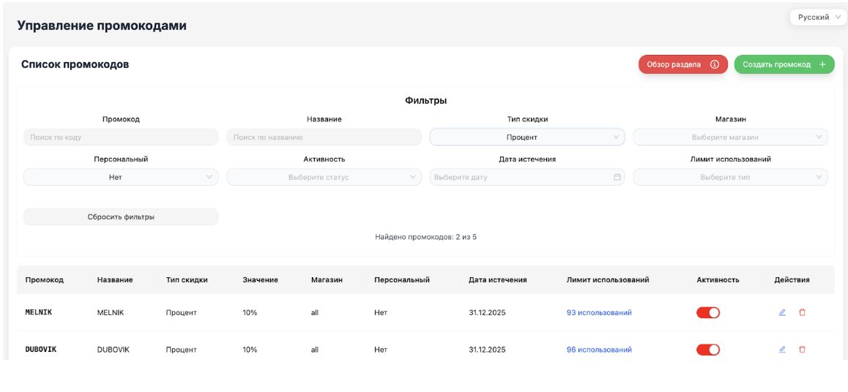Open the Тип скидки dropdown
The height and width of the screenshot is (392, 848).
pyautogui.click(x=527, y=137)
